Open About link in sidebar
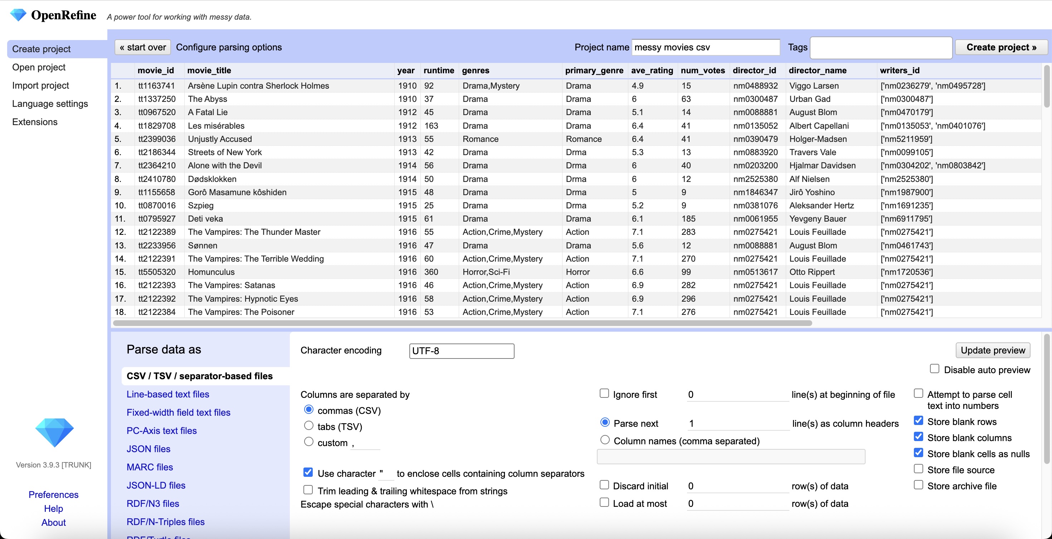 [x=54, y=523]
